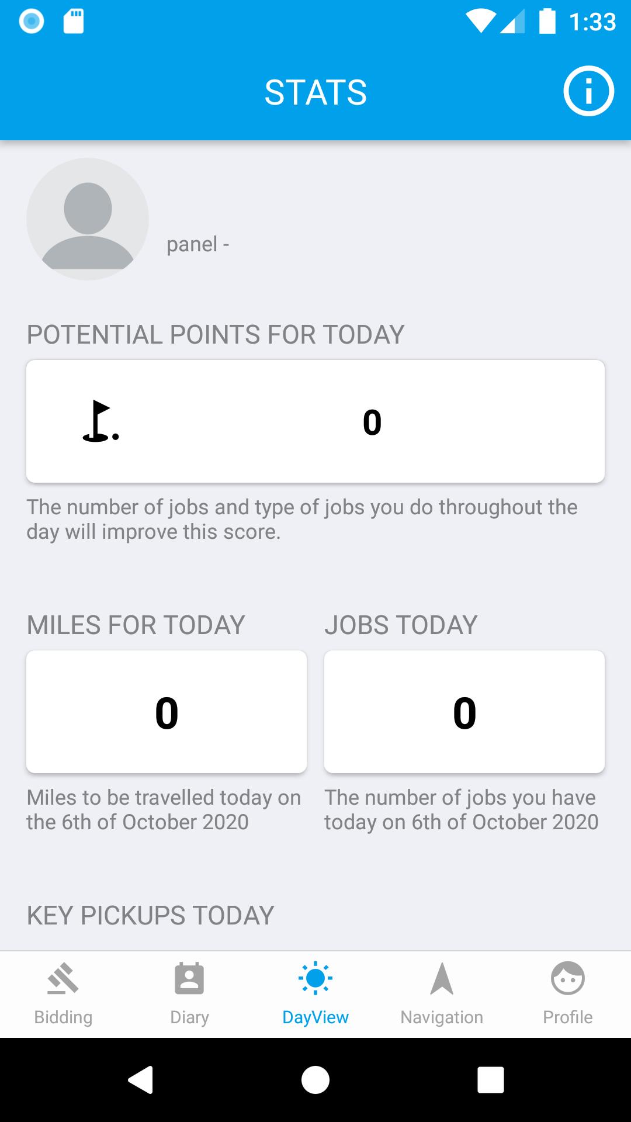
Task: Tap the Miles for Today card
Action: pyautogui.click(x=167, y=712)
